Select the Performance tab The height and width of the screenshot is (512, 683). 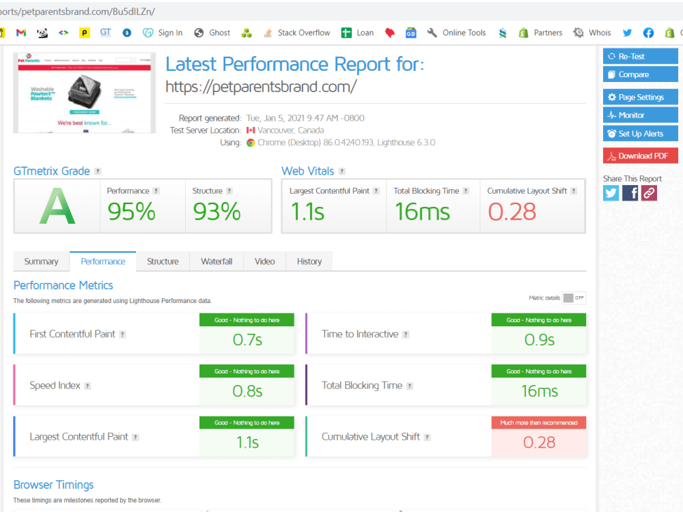tap(103, 261)
